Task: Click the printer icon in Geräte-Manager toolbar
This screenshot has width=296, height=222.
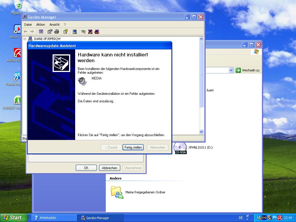Action: pyautogui.click(x=57, y=32)
